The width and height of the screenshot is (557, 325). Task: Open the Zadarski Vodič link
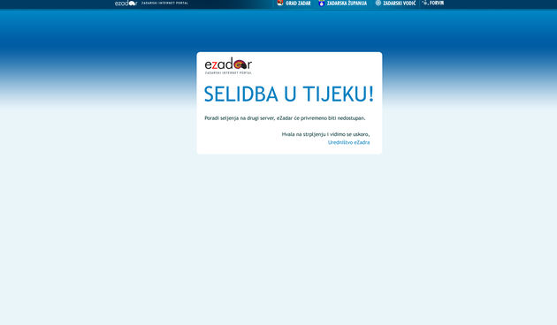[x=400, y=4]
